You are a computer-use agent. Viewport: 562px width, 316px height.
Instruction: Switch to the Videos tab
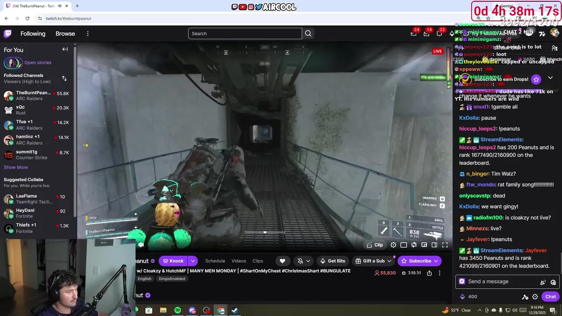pos(239,261)
